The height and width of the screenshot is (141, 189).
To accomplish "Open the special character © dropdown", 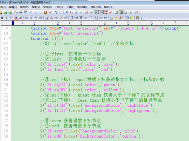I will [x=66, y=18].
